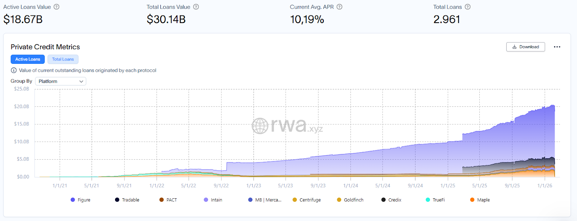Screen dimensions: 577x221
Task: Open the help tooltip for Total Loans Value
Action: point(196,6)
